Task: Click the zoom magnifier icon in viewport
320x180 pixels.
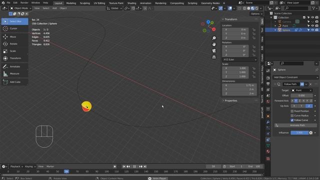Action: pos(214,38)
